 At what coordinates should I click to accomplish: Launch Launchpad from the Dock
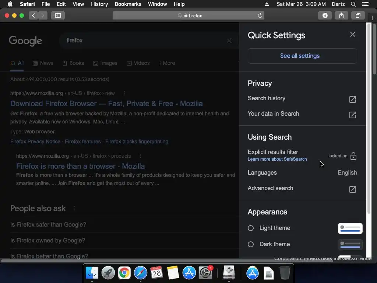(x=108, y=273)
